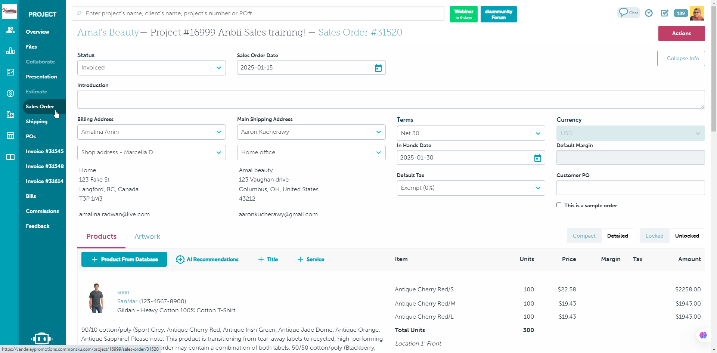717x353 pixels.
Task: Open the open-book icon in left rail
Action: (x=10, y=157)
